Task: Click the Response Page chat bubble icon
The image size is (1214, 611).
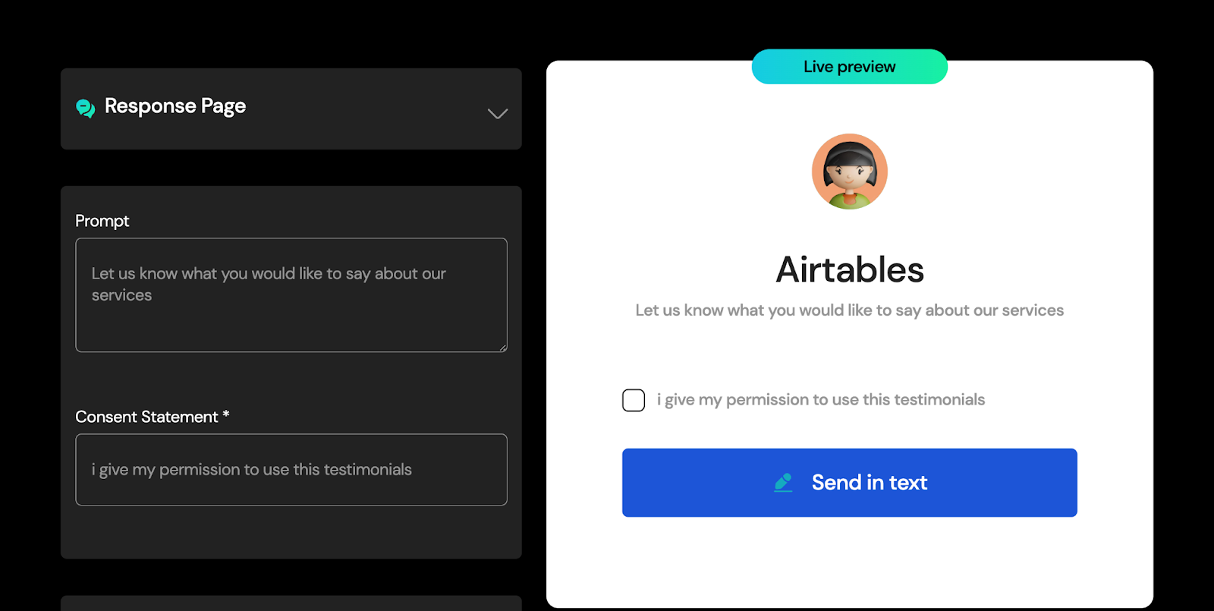Action: pos(86,109)
